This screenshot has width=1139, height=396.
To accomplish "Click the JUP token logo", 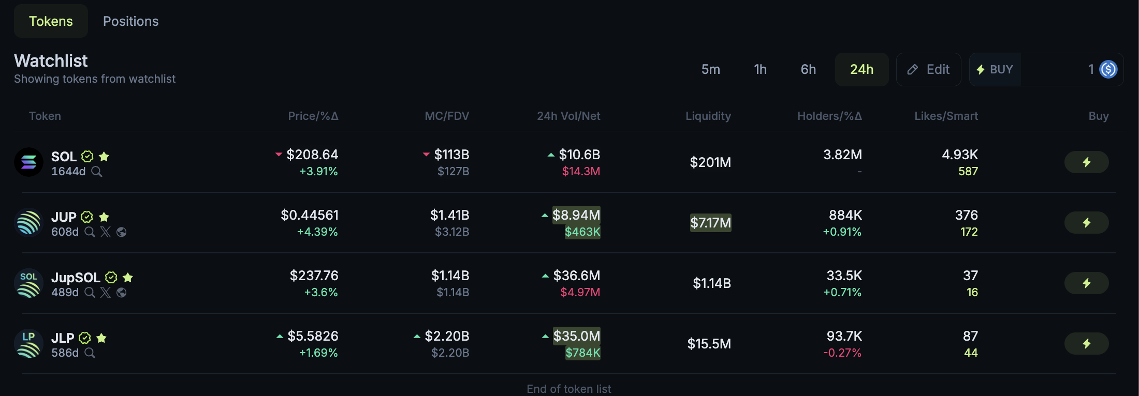I will point(28,223).
